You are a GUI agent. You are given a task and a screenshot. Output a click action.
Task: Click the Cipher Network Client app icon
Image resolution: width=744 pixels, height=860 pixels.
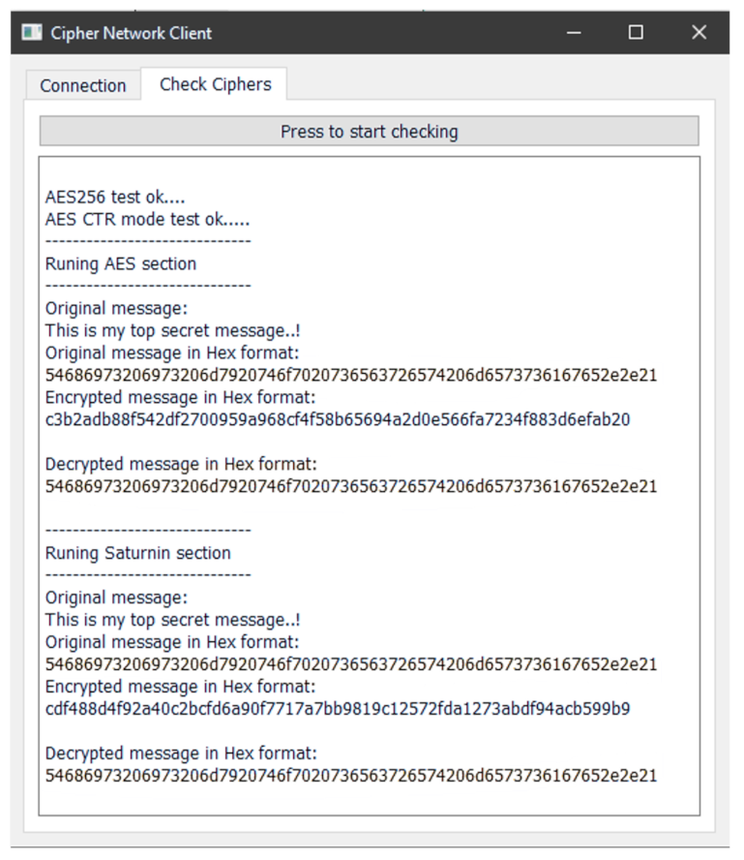coord(33,33)
